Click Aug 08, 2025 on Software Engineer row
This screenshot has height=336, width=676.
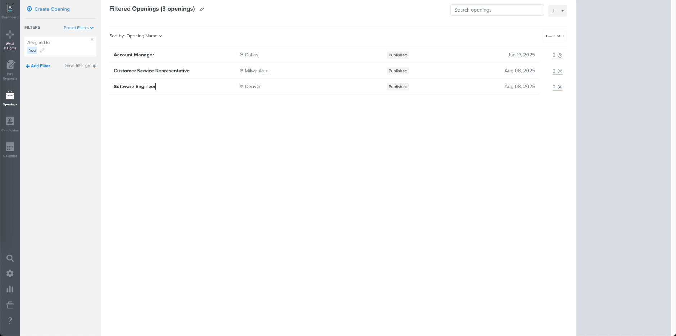click(x=520, y=86)
